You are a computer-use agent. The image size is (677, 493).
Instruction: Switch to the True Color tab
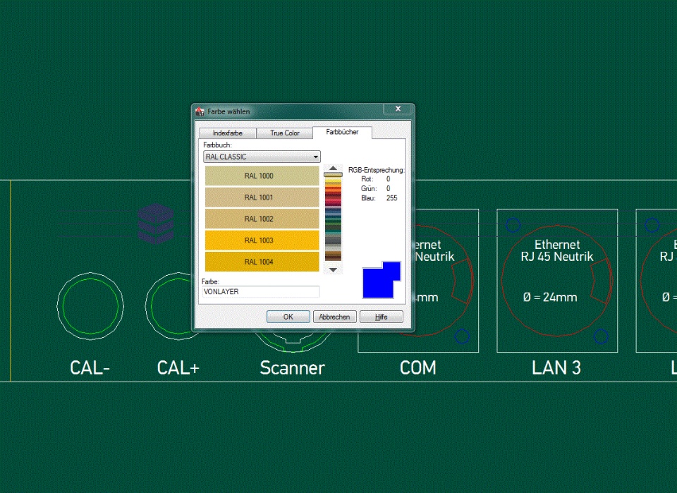(284, 133)
